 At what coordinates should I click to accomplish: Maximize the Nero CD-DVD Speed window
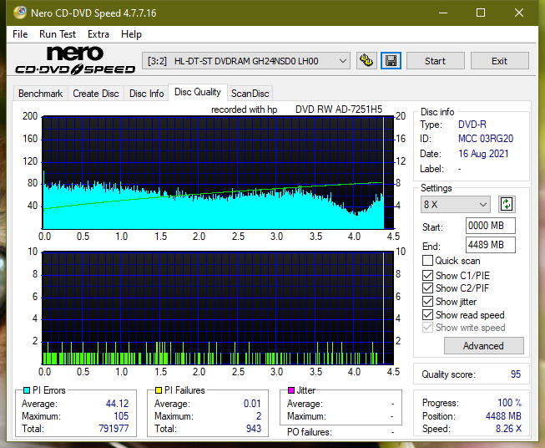tap(481, 13)
